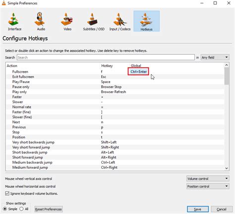Select the Ctrl+Enter global hotkey cell

pyautogui.click(x=138, y=72)
